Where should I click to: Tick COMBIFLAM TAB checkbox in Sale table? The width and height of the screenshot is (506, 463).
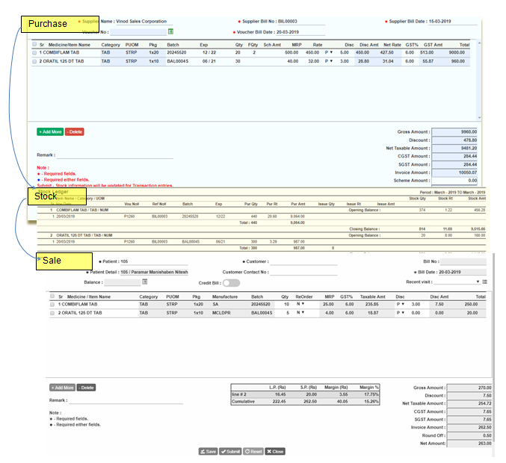pyautogui.click(x=52, y=305)
